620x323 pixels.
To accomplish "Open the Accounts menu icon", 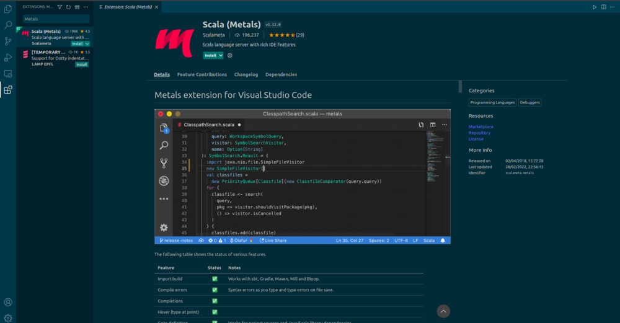I will click(x=8, y=302).
